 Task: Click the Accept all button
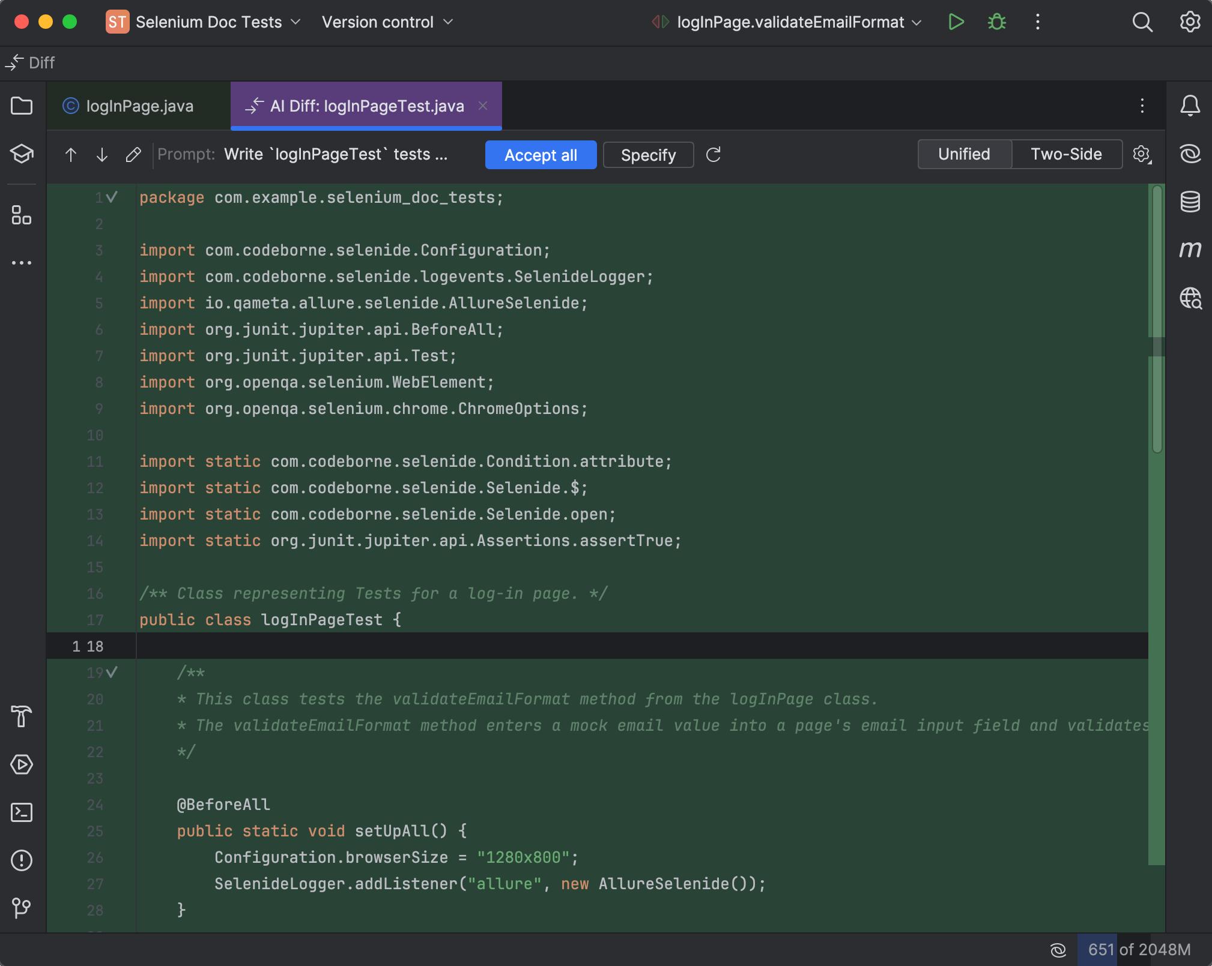tap(541, 155)
